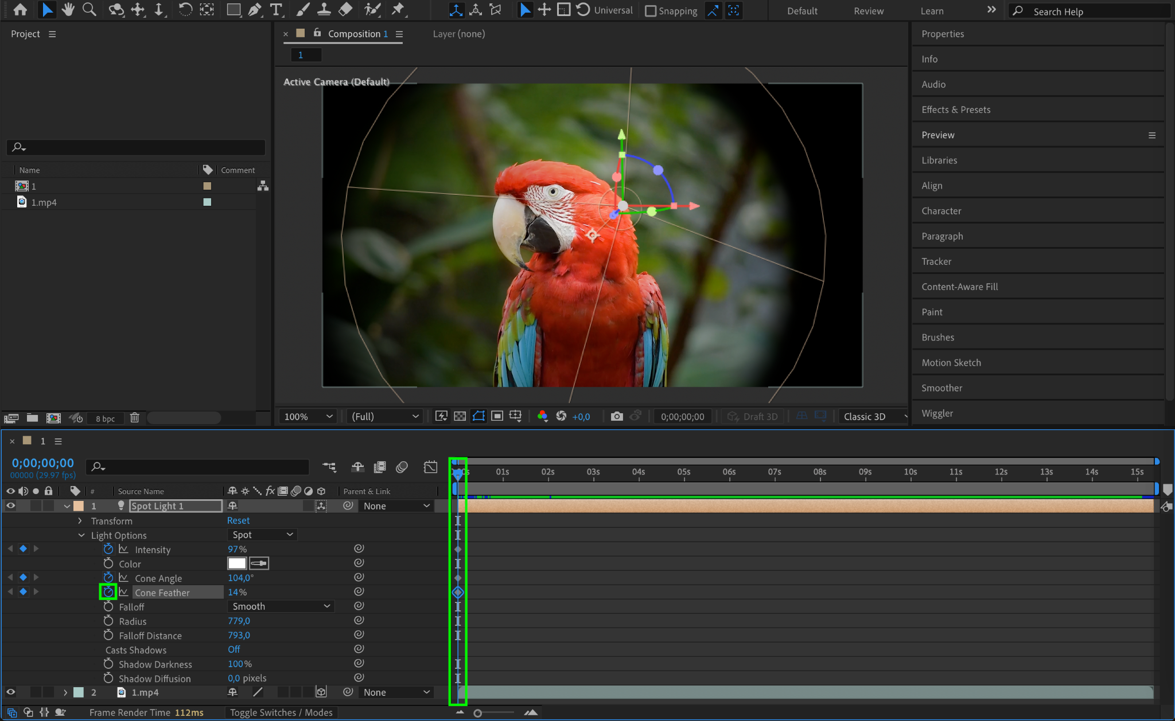The image size is (1175, 721).
Task: Toggle the Cone Angle stopwatch
Action: point(108,578)
